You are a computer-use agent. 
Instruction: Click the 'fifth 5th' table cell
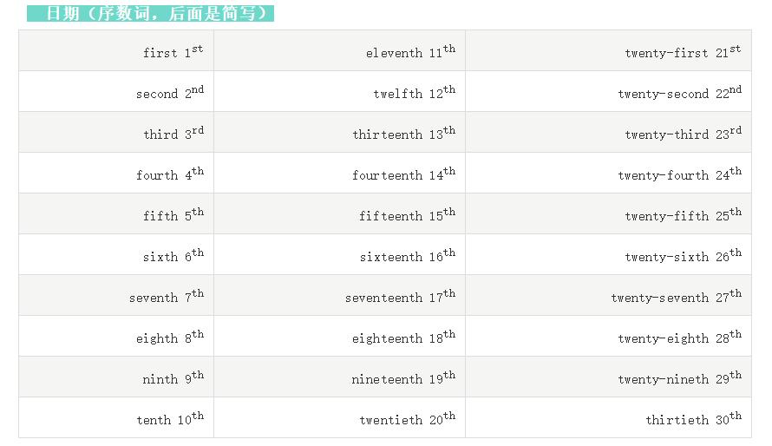click(x=173, y=215)
